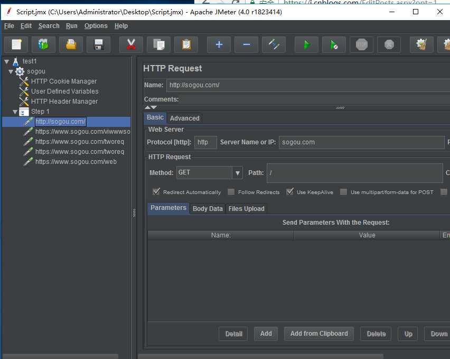Switch to the Advanced tab
450x359 pixels.
pyautogui.click(x=184, y=118)
